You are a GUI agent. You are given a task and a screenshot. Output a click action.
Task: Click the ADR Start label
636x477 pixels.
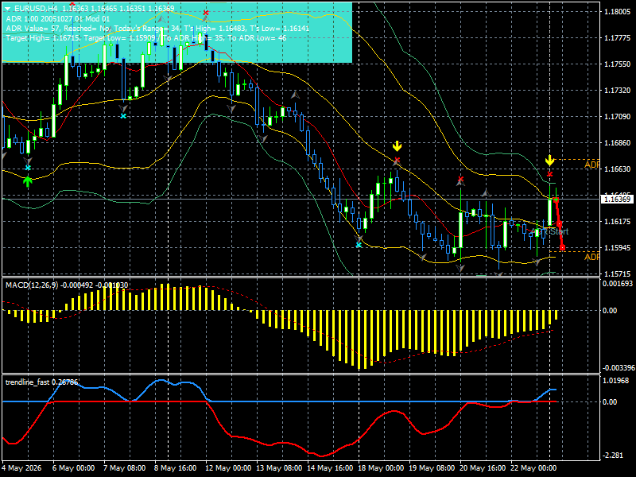pos(550,231)
